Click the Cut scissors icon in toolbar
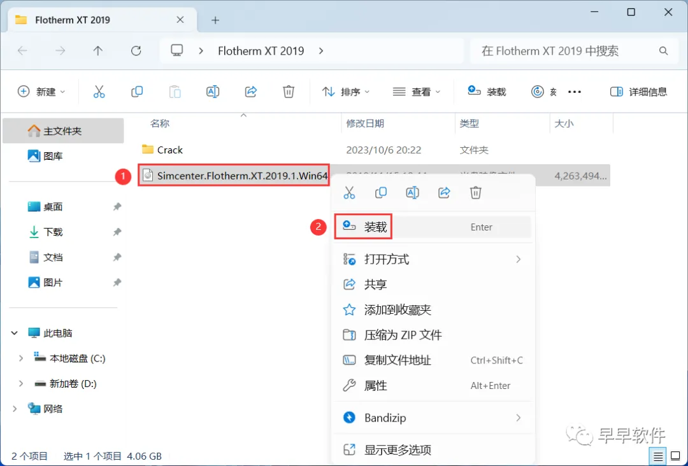688x466 pixels. click(x=99, y=92)
